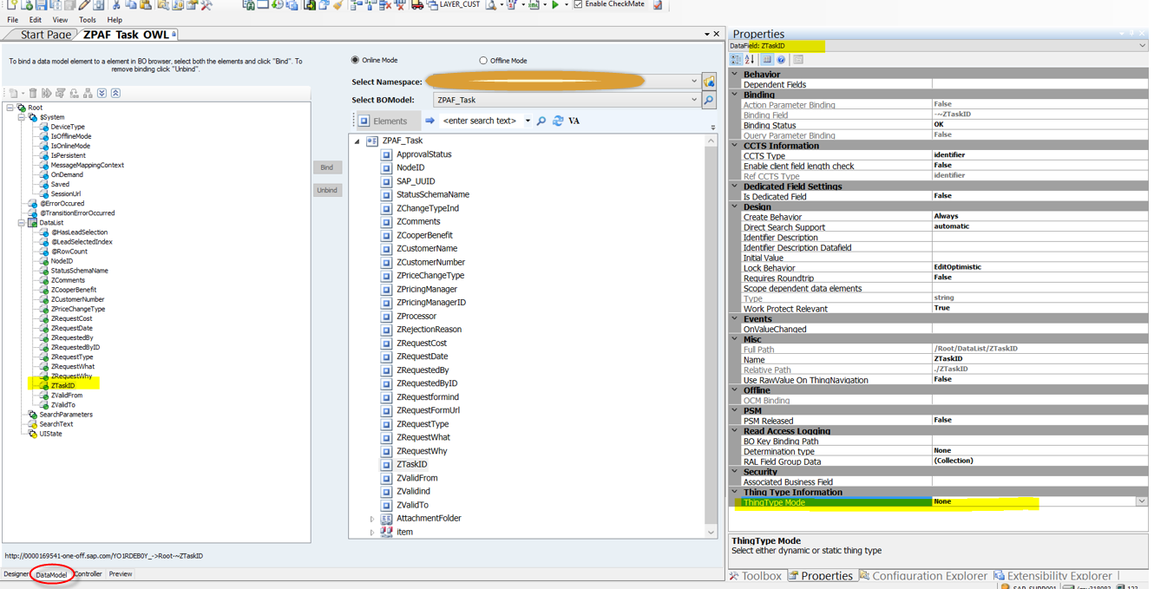Collapse the Read Access Logging property section
The image size is (1154, 589).
pos(735,431)
